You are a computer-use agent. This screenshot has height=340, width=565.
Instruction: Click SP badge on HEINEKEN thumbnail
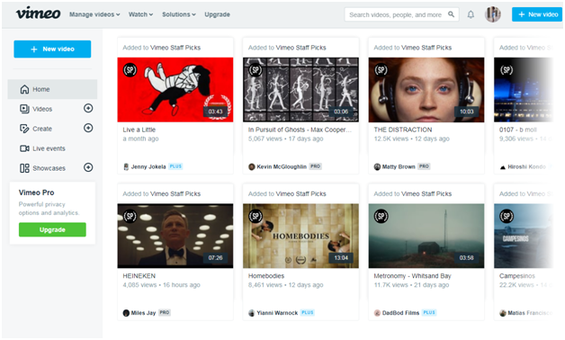tap(130, 216)
